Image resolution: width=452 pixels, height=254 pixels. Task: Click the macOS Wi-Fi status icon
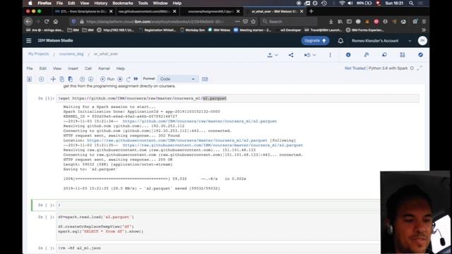(x=342, y=3)
